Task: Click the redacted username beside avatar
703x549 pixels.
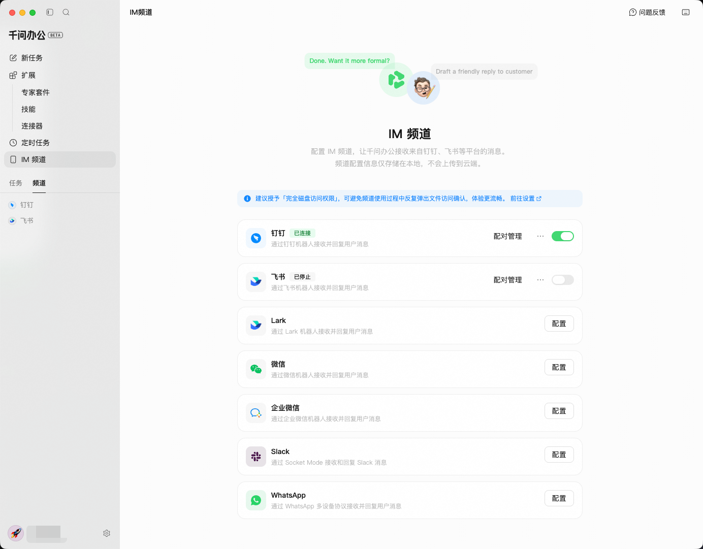Action: click(x=47, y=533)
